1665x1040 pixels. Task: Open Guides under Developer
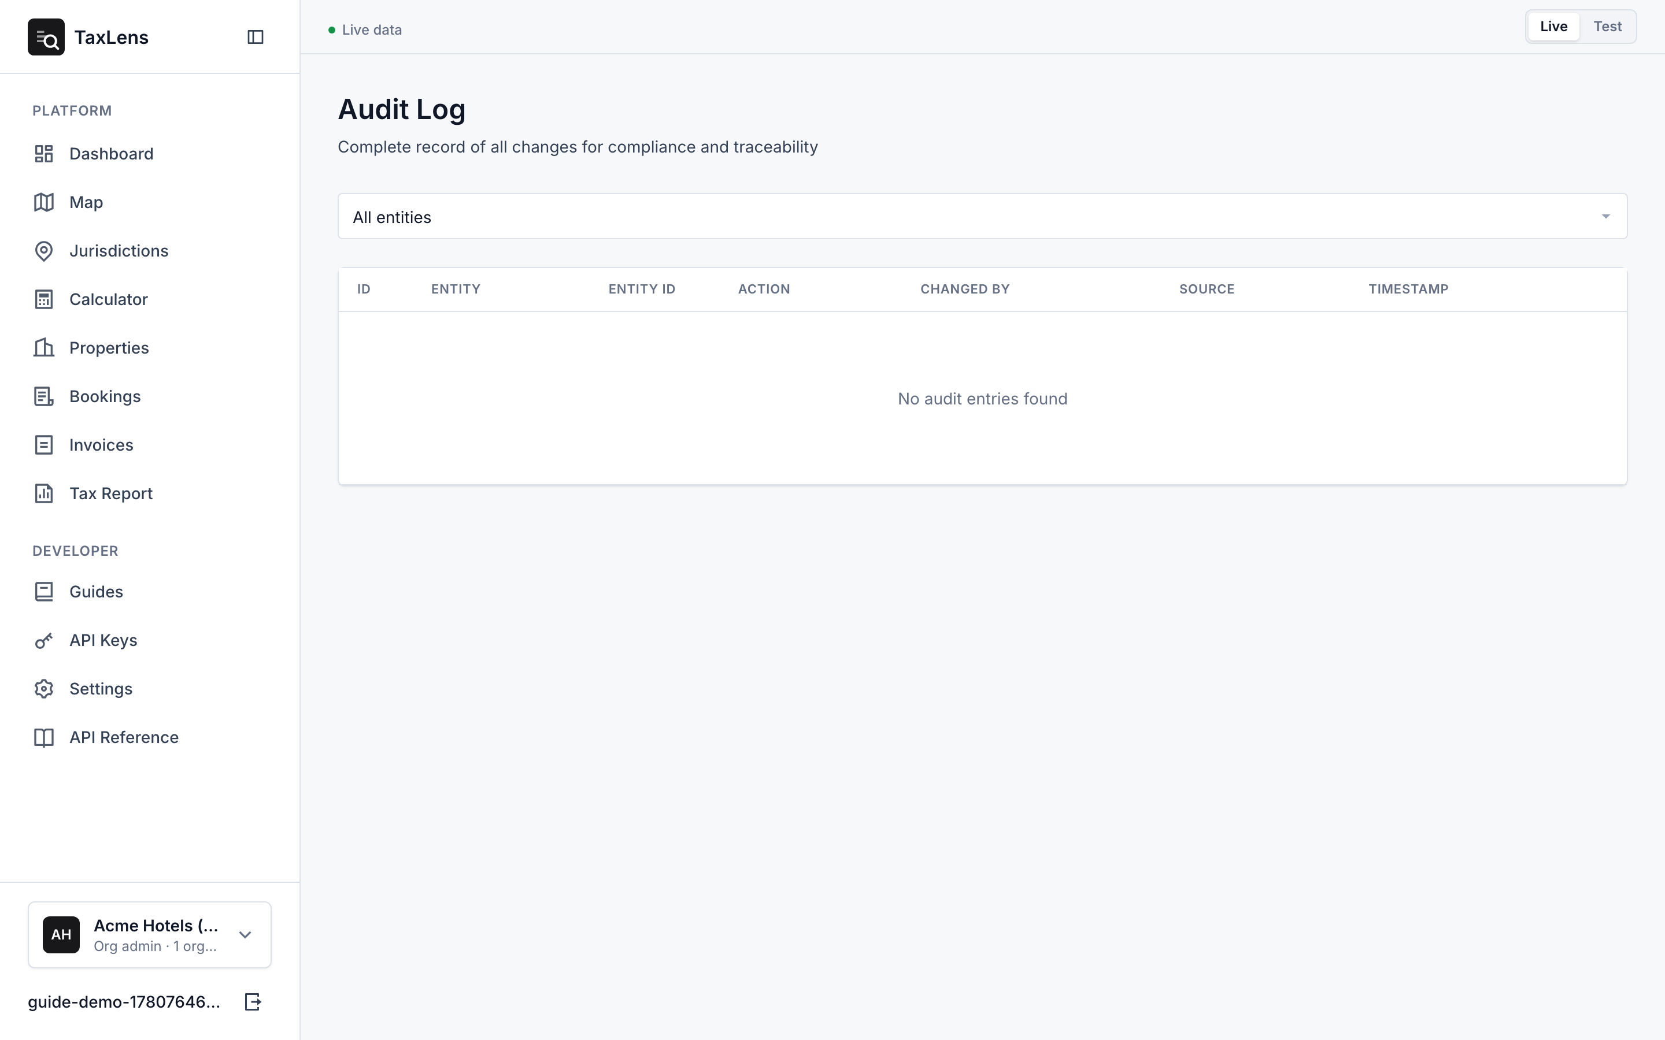click(149, 592)
